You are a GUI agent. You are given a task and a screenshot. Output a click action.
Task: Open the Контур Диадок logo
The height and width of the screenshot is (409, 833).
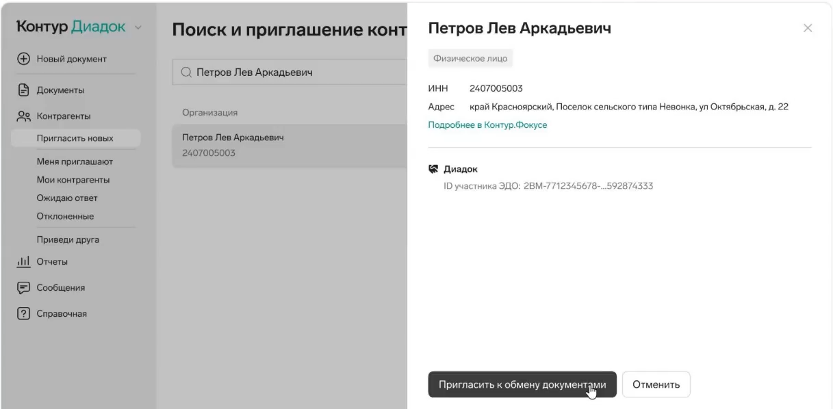[x=71, y=27]
